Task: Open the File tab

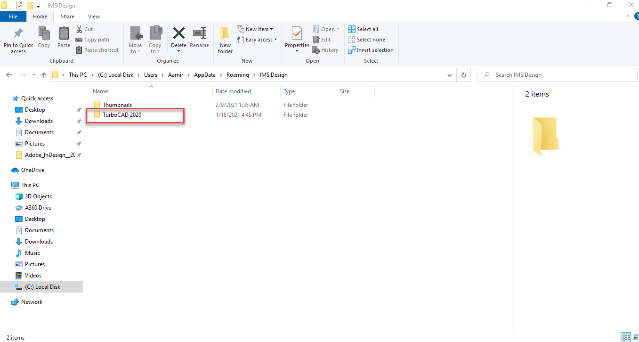Action: pos(13,16)
